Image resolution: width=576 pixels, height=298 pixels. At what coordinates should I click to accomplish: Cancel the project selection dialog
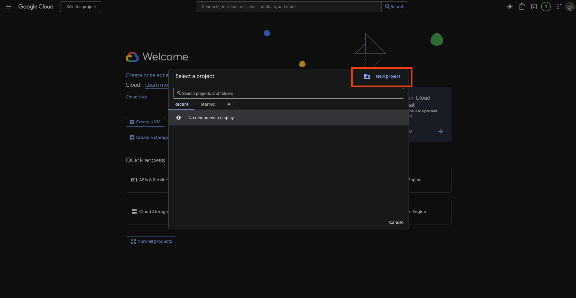[396, 222]
